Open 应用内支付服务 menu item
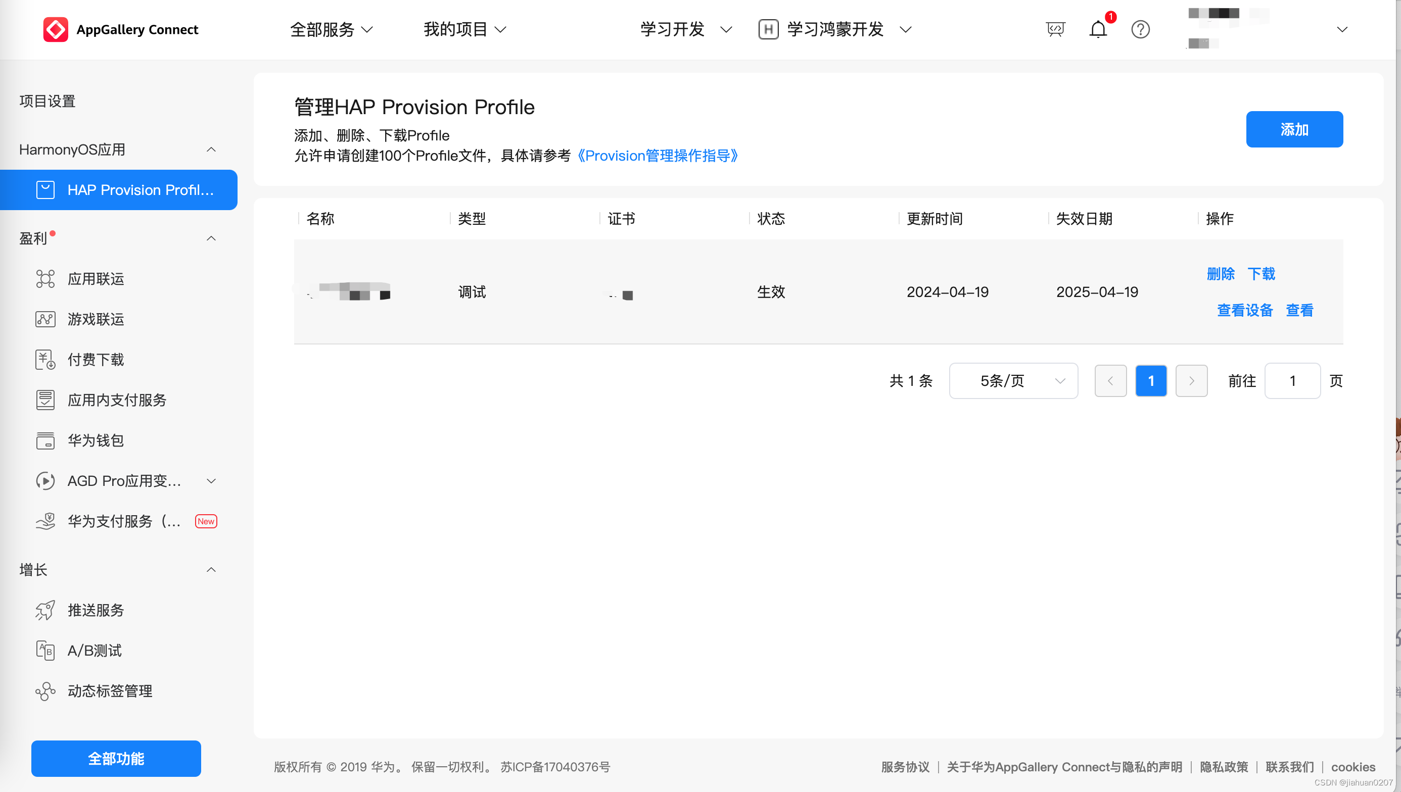This screenshot has width=1401, height=792. [117, 400]
